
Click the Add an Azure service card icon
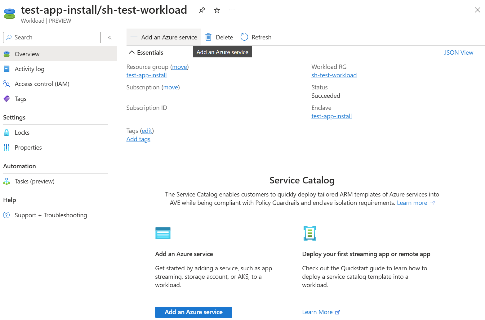(x=163, y=233)
